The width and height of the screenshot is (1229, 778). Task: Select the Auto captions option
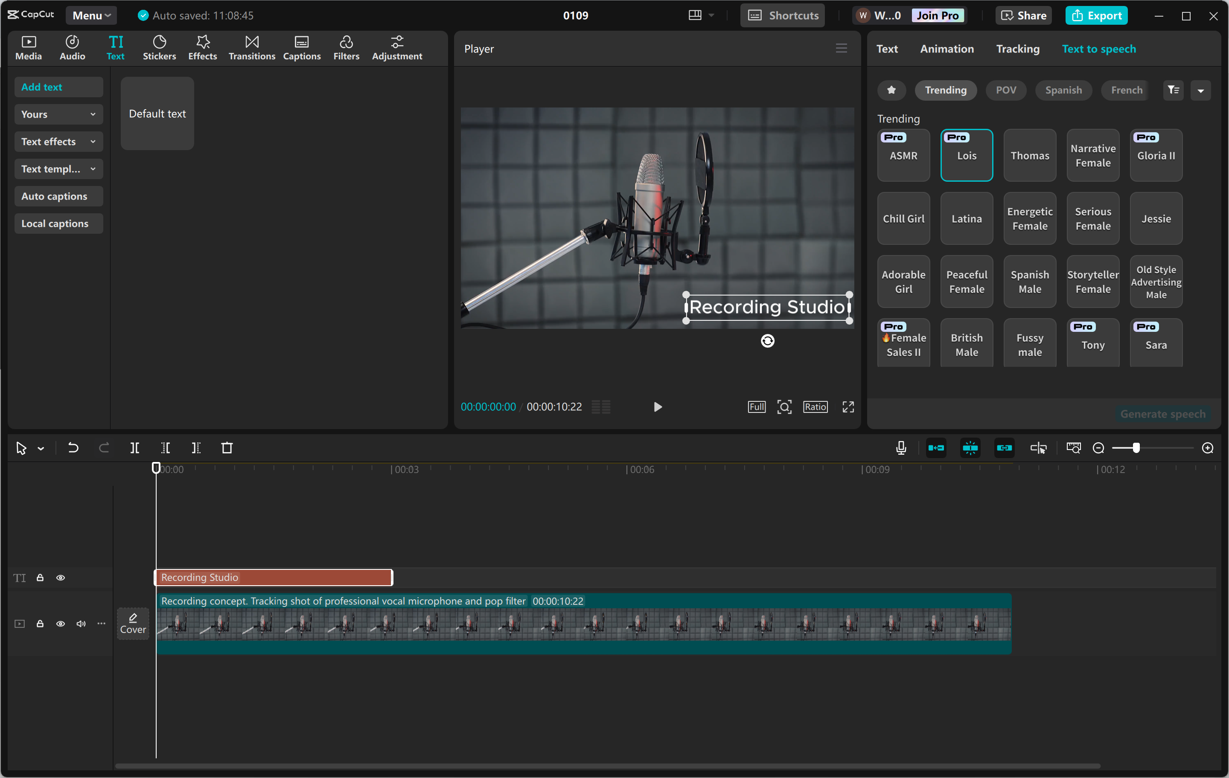click(55, 196)
